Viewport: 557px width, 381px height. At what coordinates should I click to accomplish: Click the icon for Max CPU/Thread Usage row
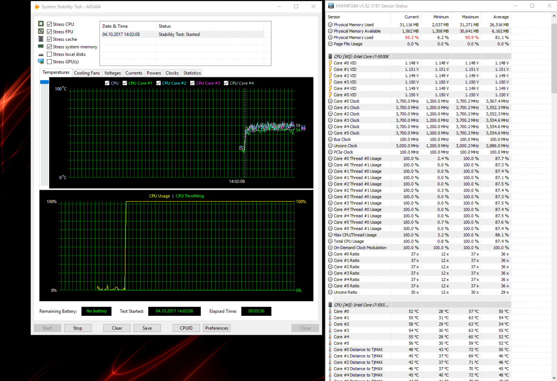point(330,235)
